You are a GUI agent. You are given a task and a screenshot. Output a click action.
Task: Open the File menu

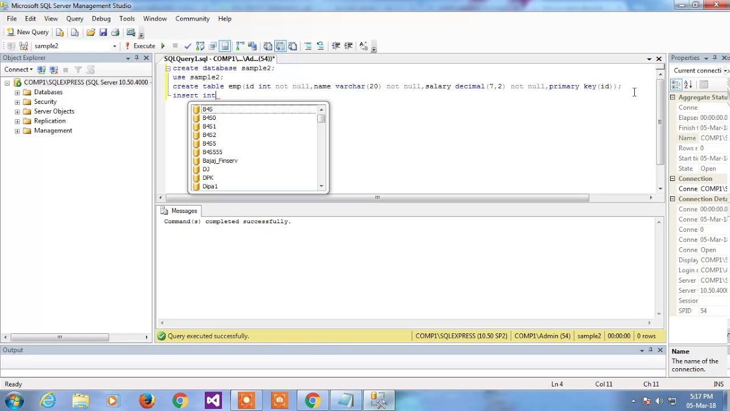pos(11,18)
